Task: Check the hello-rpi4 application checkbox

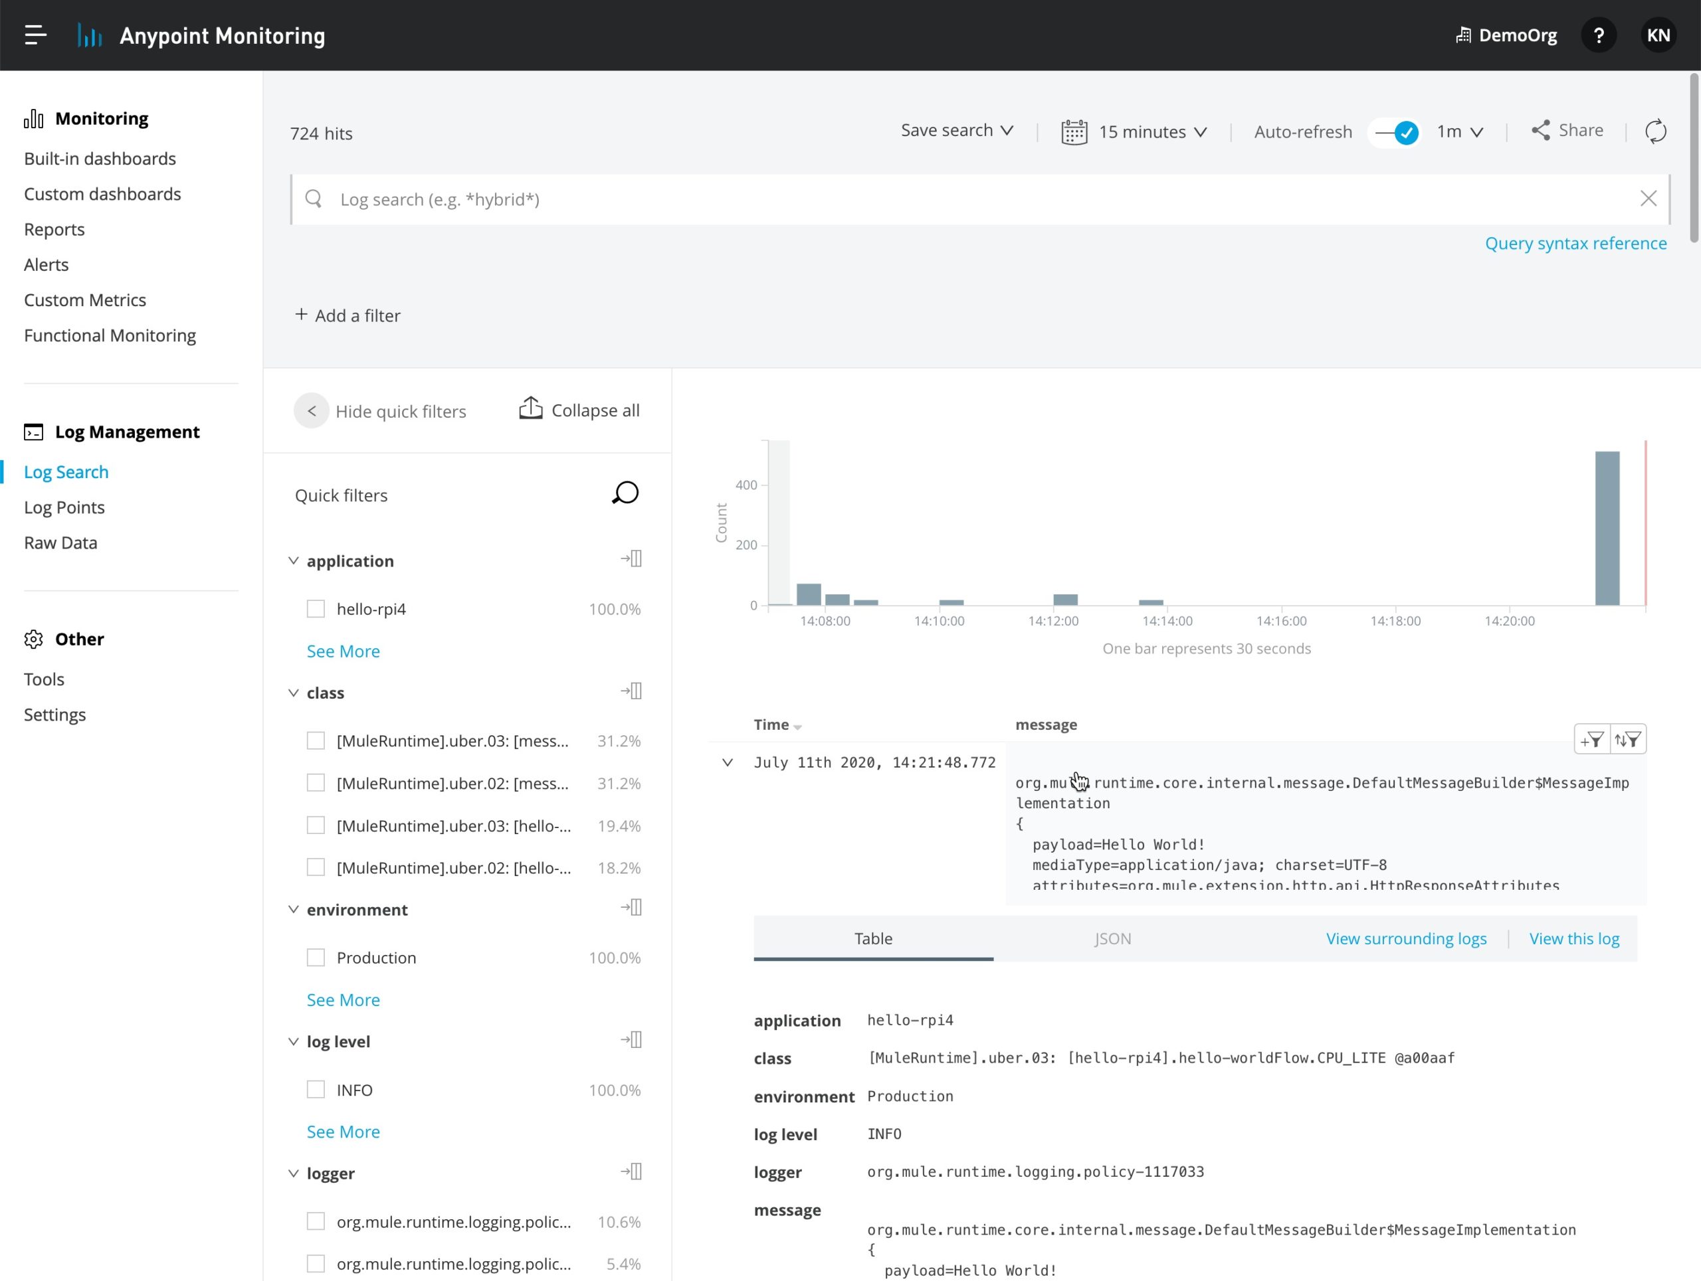Action: (x=316, y=608)
